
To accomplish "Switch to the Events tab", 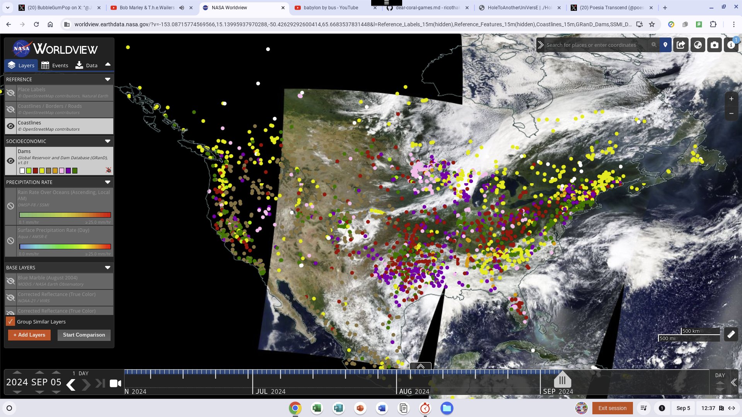I will [x=55, y=65].
